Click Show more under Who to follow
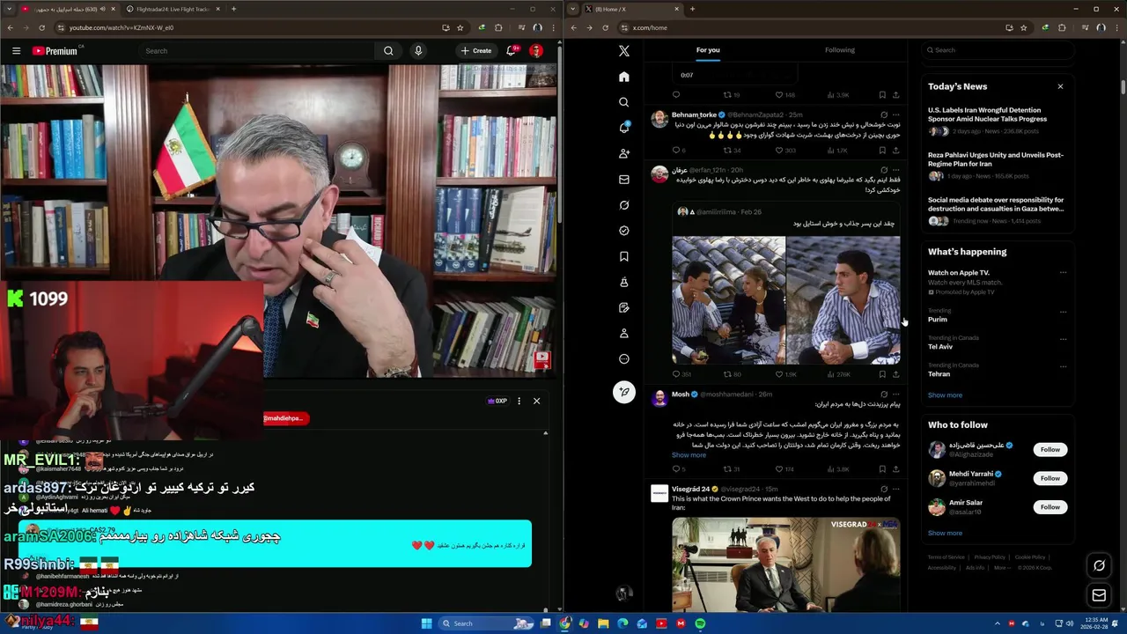The width and height of the screenshot is (1127, 634). [945, 533]
